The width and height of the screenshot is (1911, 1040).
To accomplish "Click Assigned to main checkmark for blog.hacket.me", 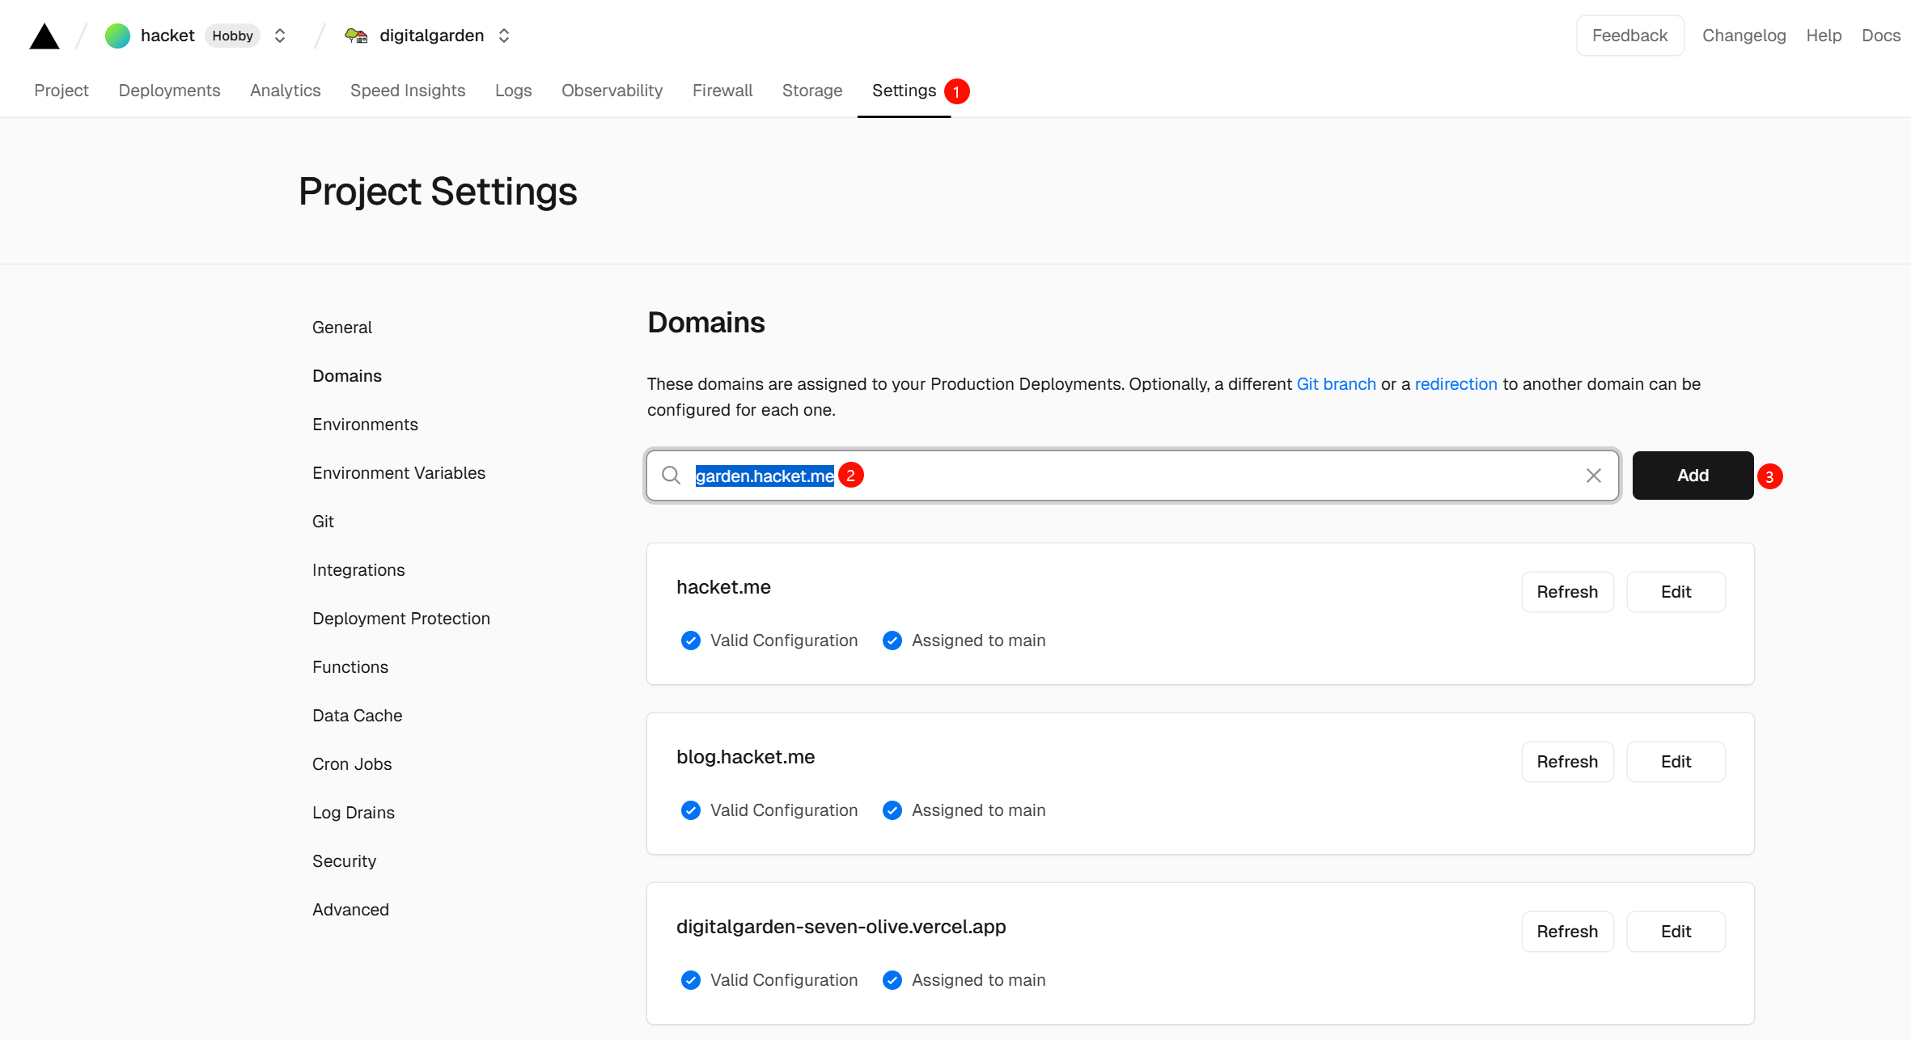I will click(x=892, y=810).
